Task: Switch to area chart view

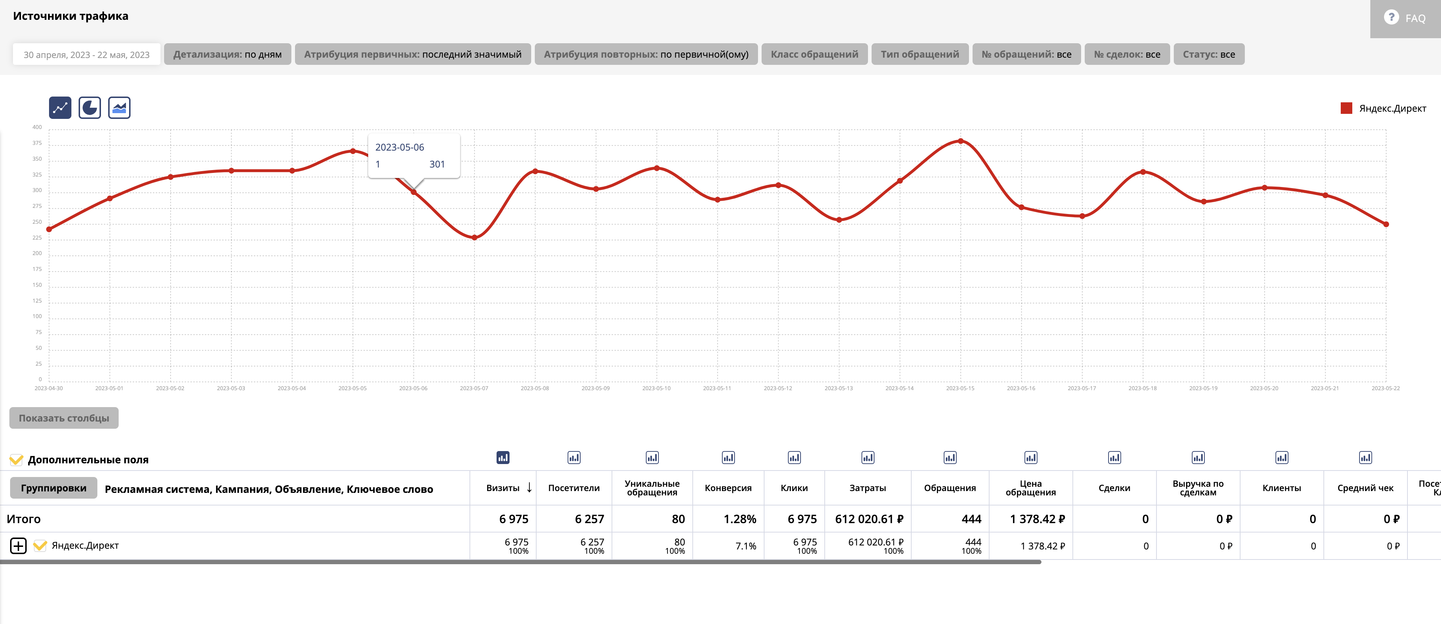Action: [x=119, y=108]
